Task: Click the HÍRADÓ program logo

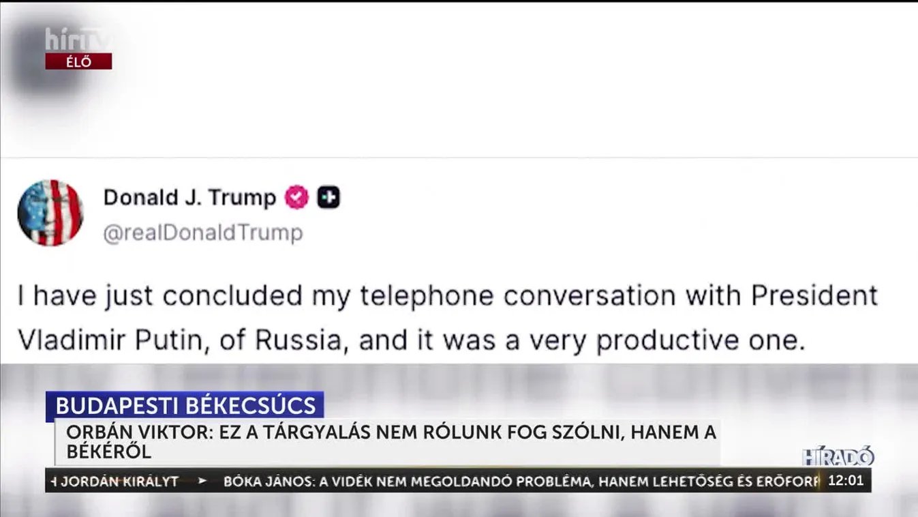Action: (x=838, y=456)
